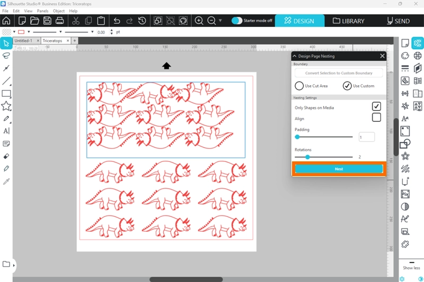The height and width of the screenshot is (282, 424).
Task: Open the Pix panel icon
Action: [405, 194]
